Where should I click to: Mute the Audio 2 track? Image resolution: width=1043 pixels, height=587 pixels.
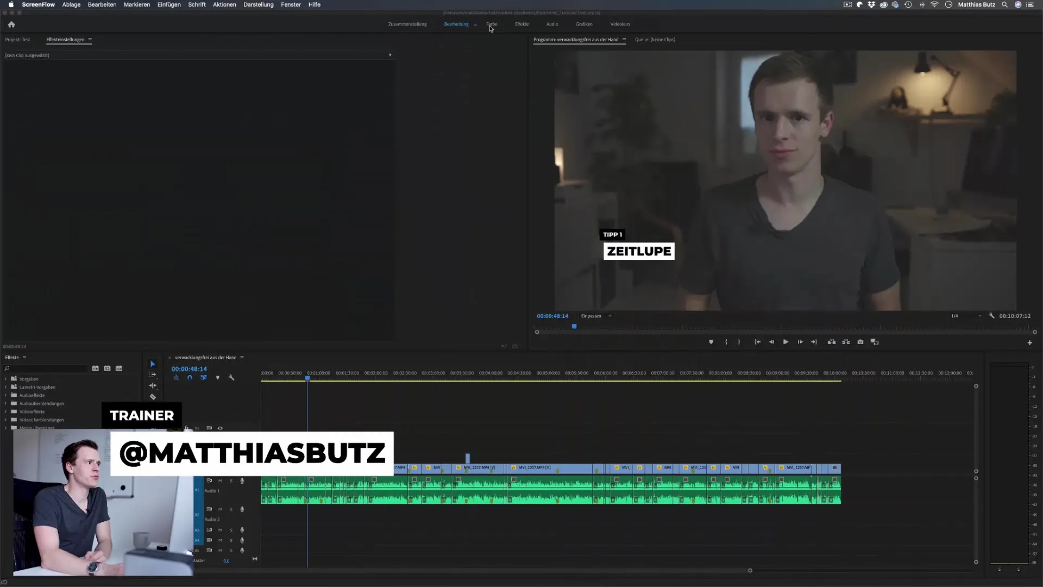(220, 510)
